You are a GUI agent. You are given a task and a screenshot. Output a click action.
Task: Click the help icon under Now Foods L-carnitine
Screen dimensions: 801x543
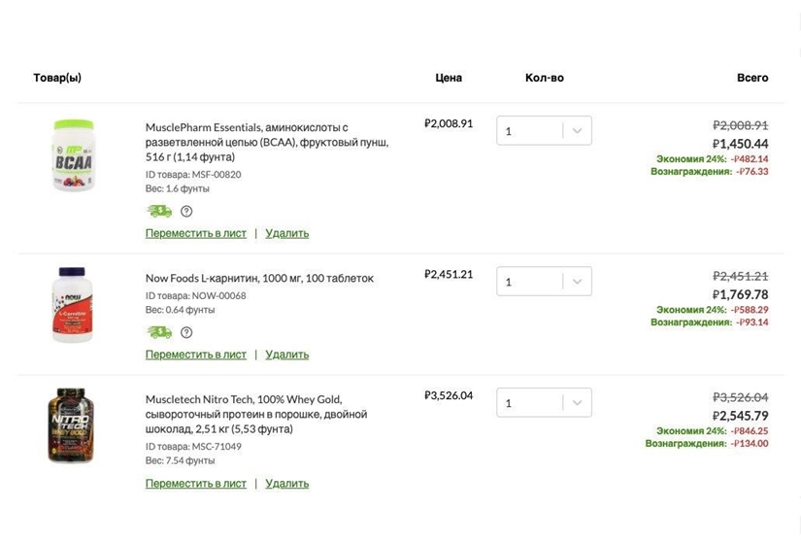186,332
